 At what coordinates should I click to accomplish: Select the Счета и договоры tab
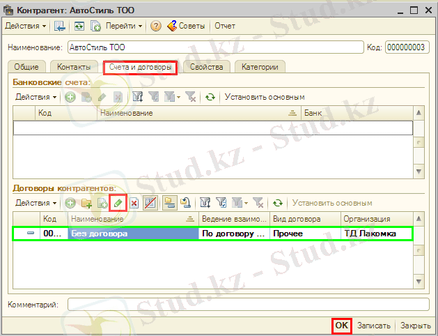140,67
